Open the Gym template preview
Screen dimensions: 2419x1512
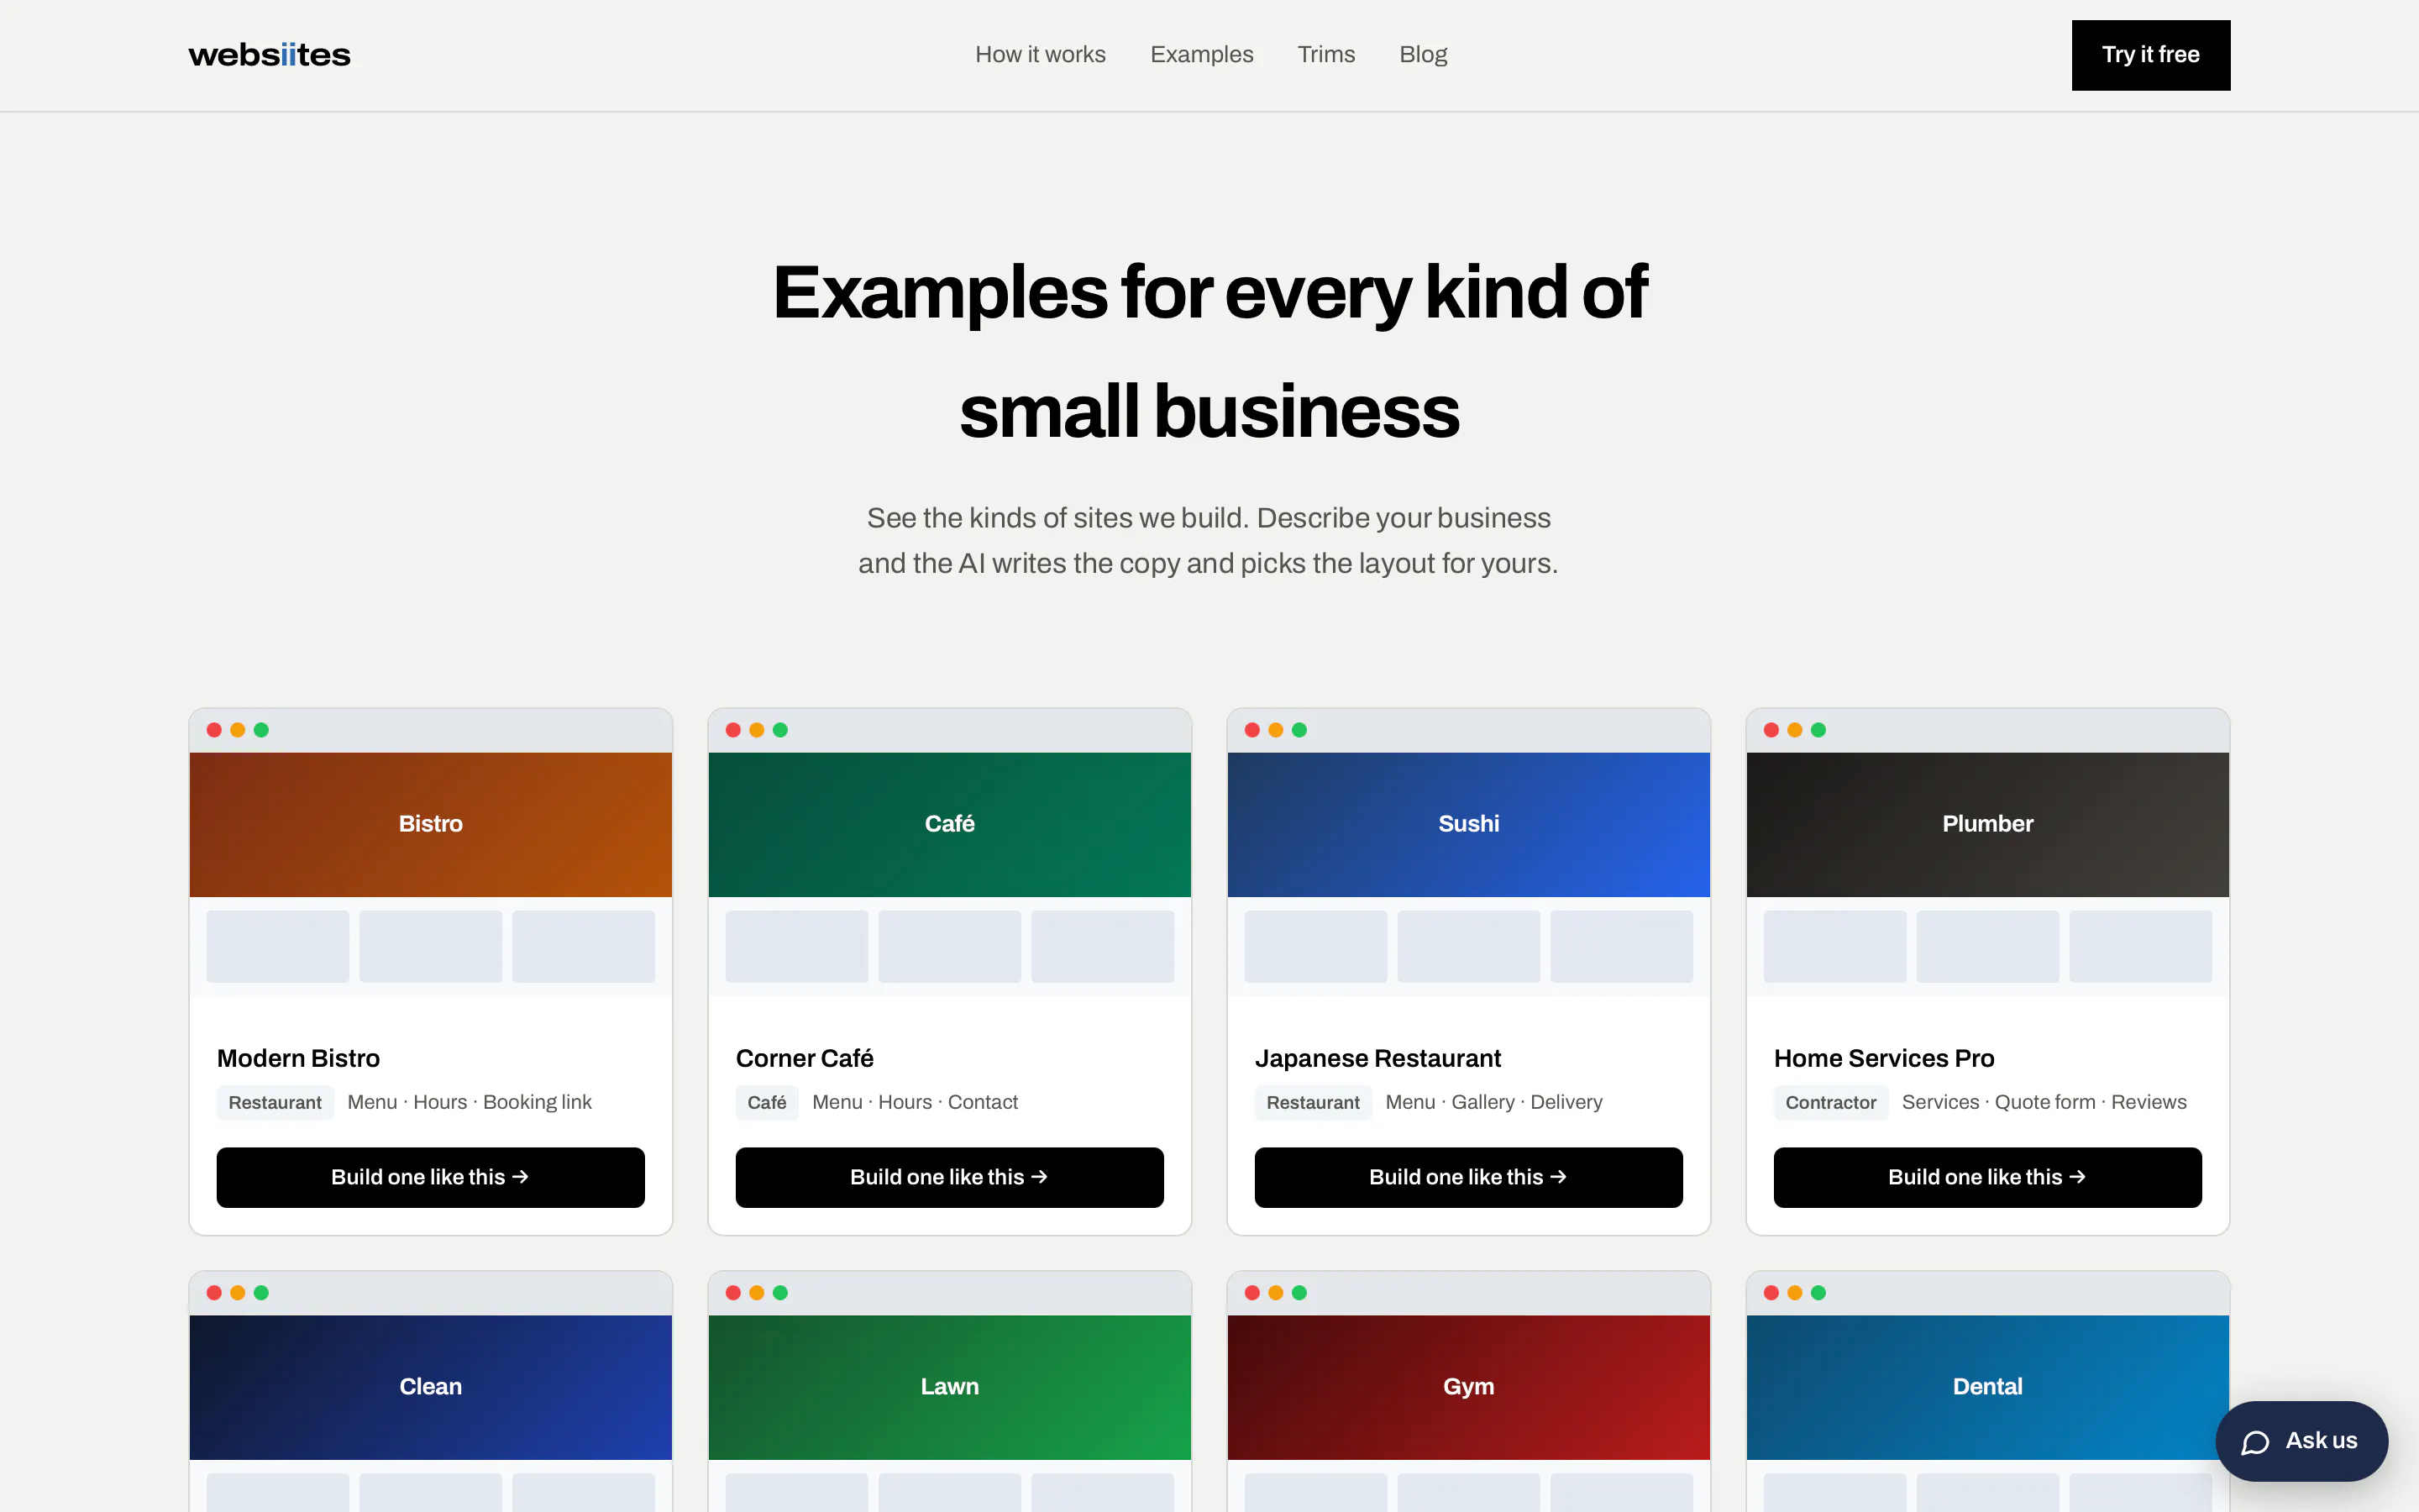point(1467,1386)
